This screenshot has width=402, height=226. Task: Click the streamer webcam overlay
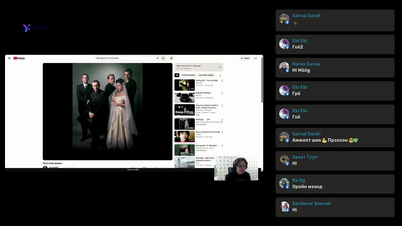(236, 168)
